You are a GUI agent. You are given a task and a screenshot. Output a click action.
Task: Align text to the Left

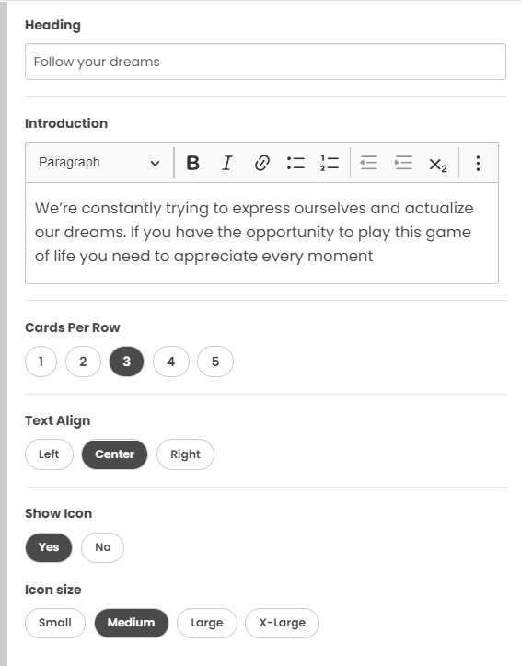coord(49,454)
